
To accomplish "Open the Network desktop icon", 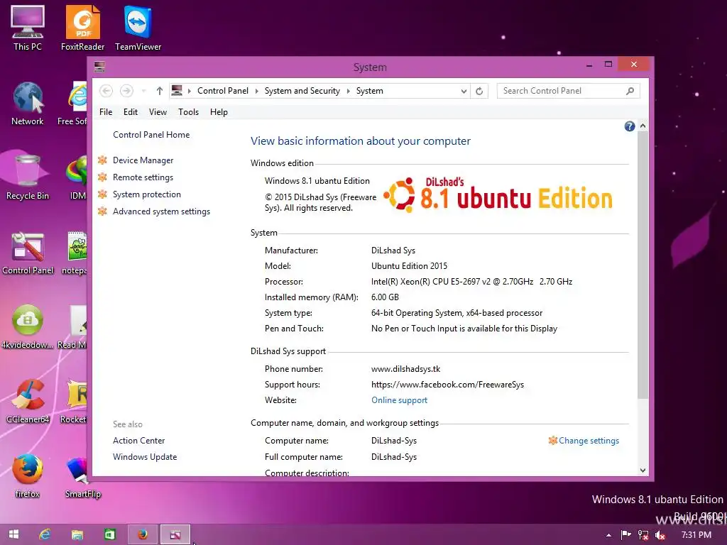I will pos(28,103).
